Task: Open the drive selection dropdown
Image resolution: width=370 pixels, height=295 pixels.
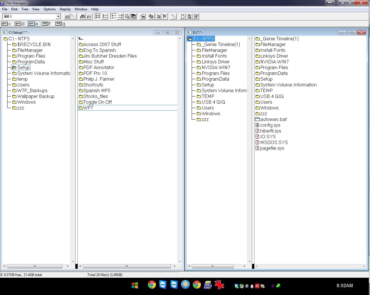Action: [x=58, y=16]
